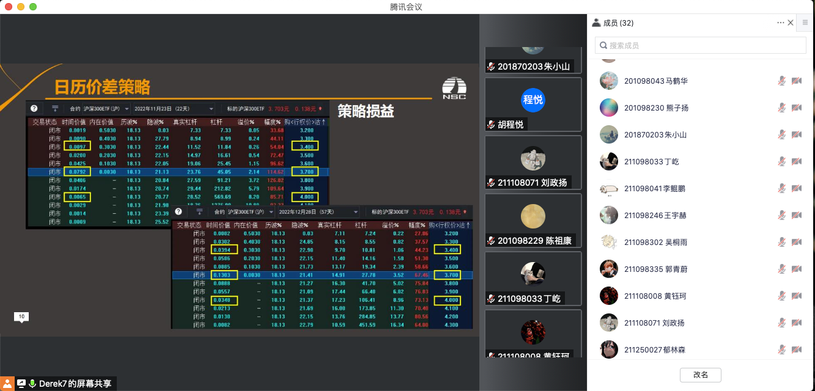Click the 改名 rename button
The height and width of the screenshot is (391, 815).
(701, 375)
